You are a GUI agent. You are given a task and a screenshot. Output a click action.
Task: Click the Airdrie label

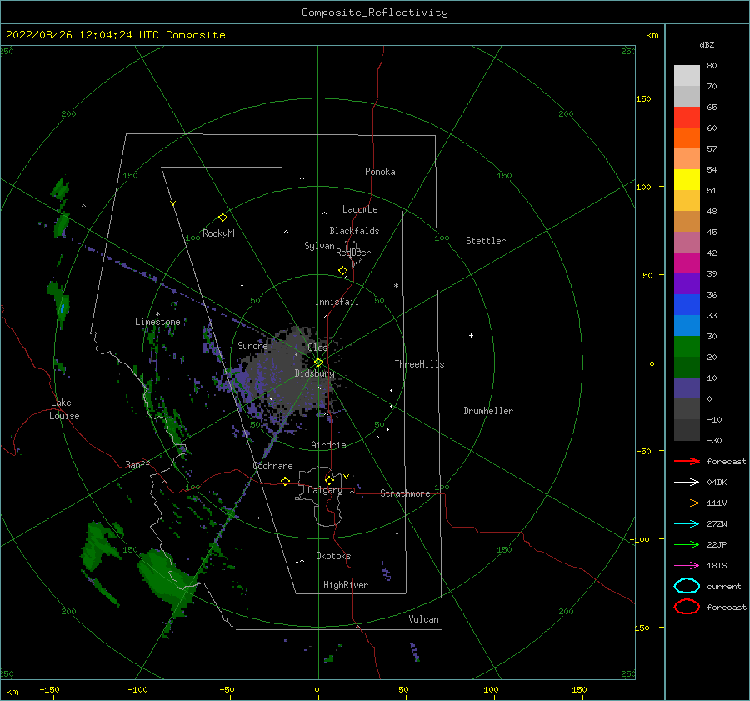pyautogui.click(x=328, y=445)
